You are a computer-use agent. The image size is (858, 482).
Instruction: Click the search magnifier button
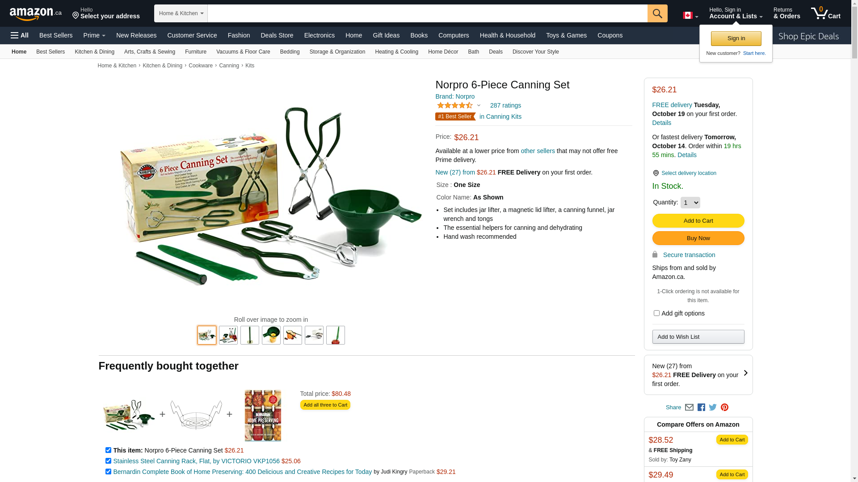pyautogui.click(x=657, y=13)
